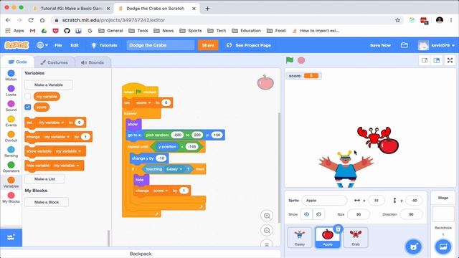Click the hide sprite eye button

pos(318,214)
